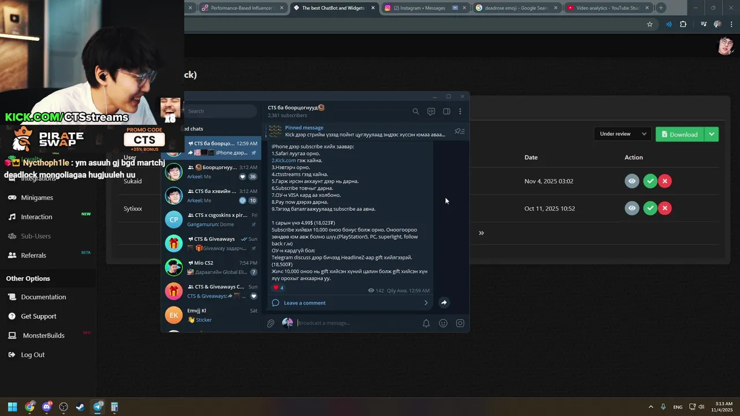Forward the post using the share arrow

(x=444, y=303)
